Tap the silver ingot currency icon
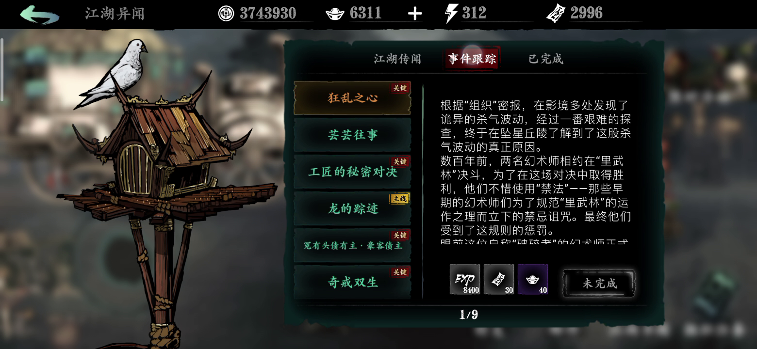Image resolution: width=757 pixels, height=349 pixels. pos(335,14)
